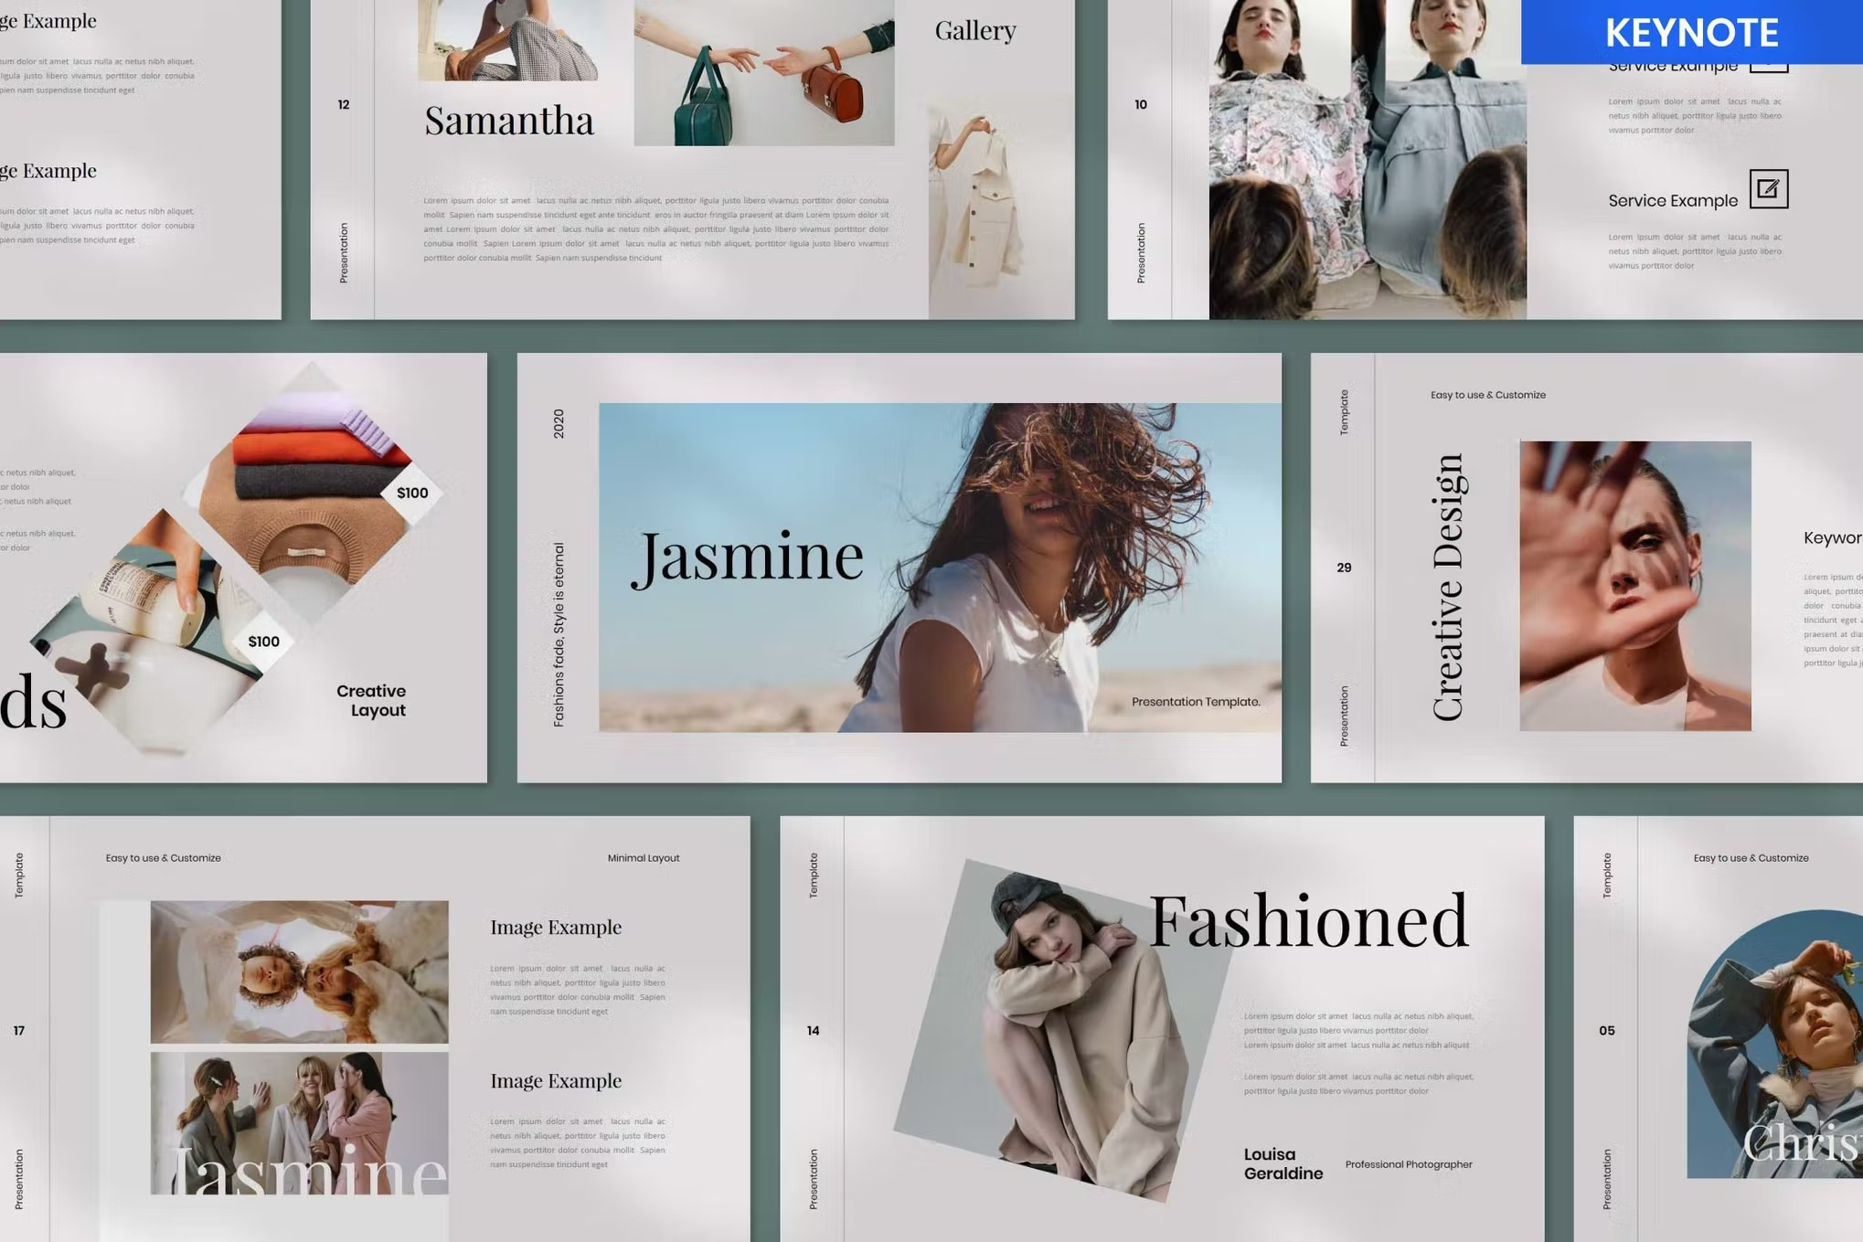This screenshot has height=1242, width=1863.
Task: Select the Jasmine title slide thumbnail
Action: click(x=899, y=567)
